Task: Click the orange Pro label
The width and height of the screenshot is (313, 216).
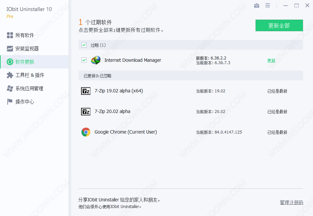Action: (x=10, y=16)
